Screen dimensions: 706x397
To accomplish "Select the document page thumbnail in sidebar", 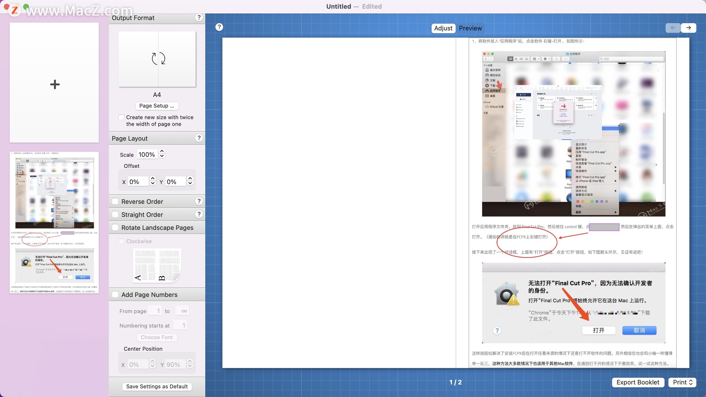I will pyautogui.click(x=54, y=222).
